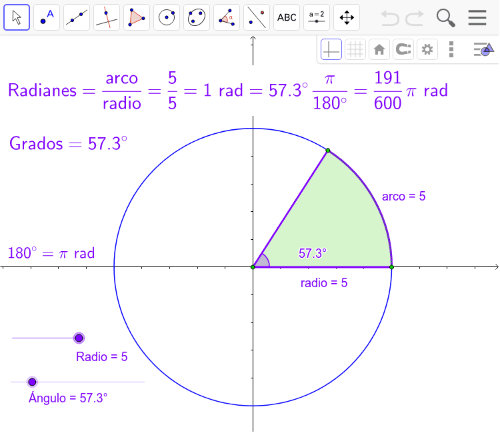Open graphics settings gear

[427, 49]
